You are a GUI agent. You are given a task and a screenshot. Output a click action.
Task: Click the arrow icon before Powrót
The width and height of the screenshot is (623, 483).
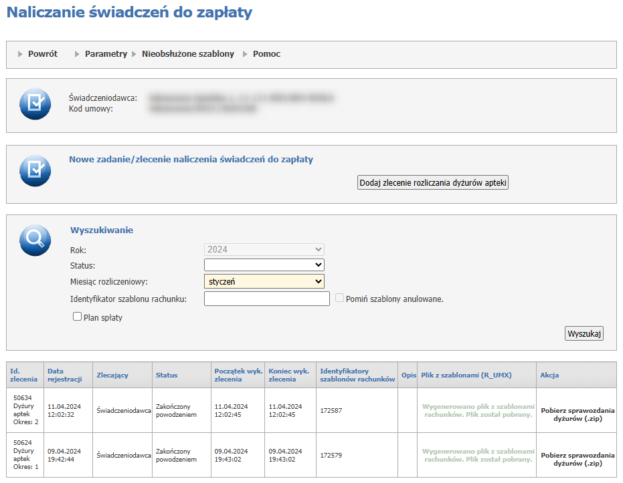point(21,54)
